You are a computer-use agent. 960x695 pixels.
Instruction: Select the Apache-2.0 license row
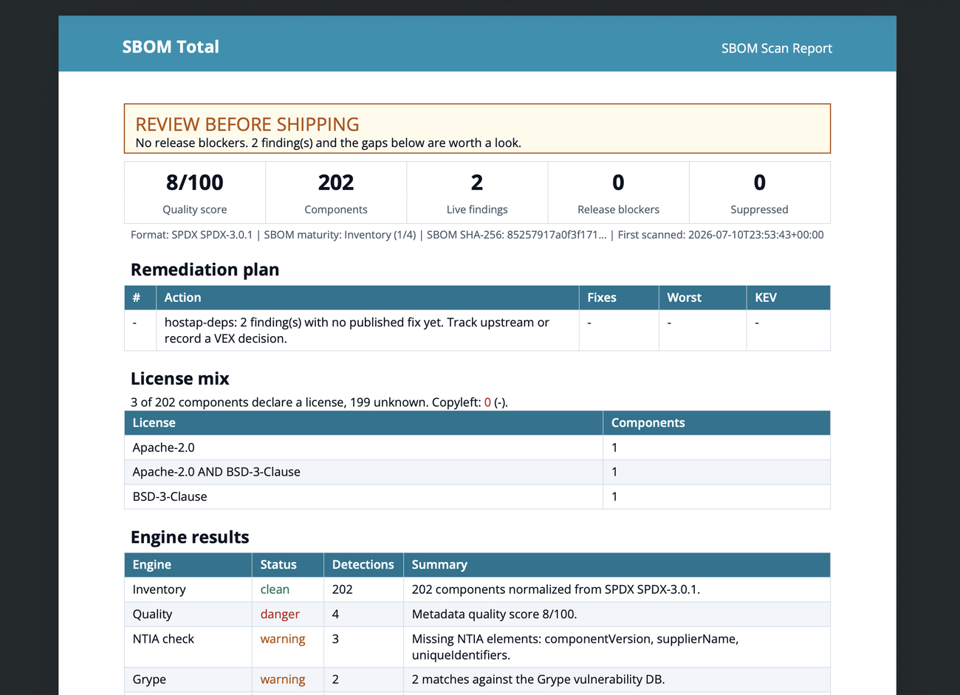(x=477, y=448)
